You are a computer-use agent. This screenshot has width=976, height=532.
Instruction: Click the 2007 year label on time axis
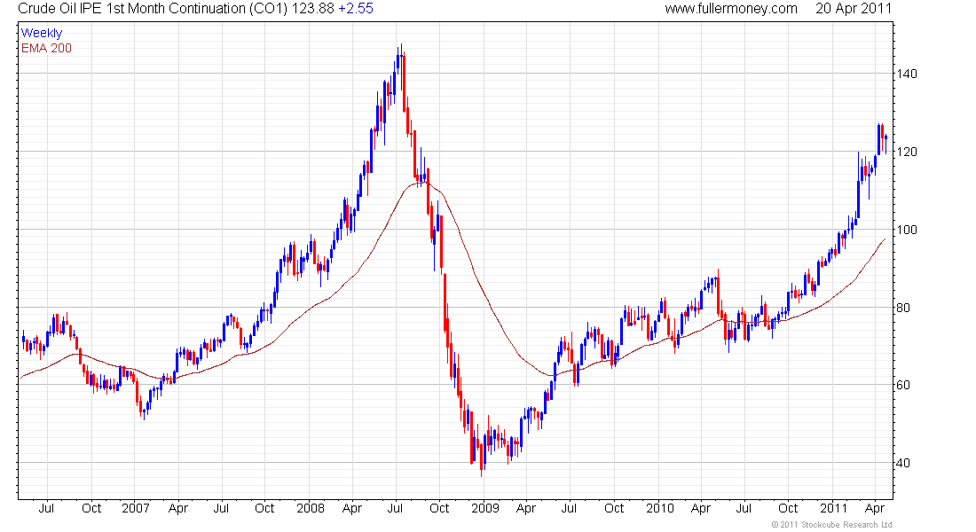click(136, 508)
